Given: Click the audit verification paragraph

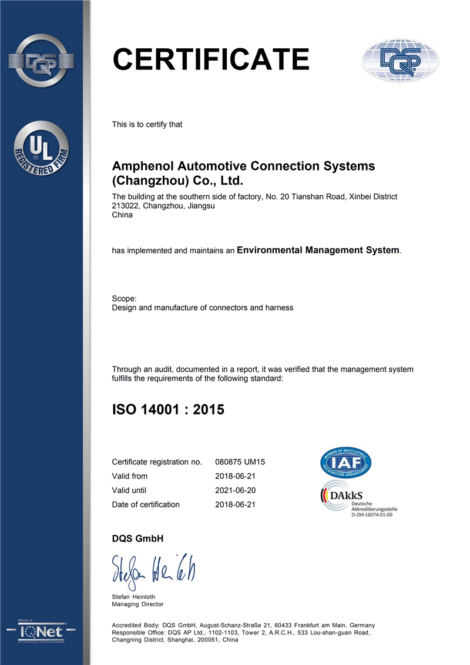Looking at the screenshot, I should (x=263, y=373).
